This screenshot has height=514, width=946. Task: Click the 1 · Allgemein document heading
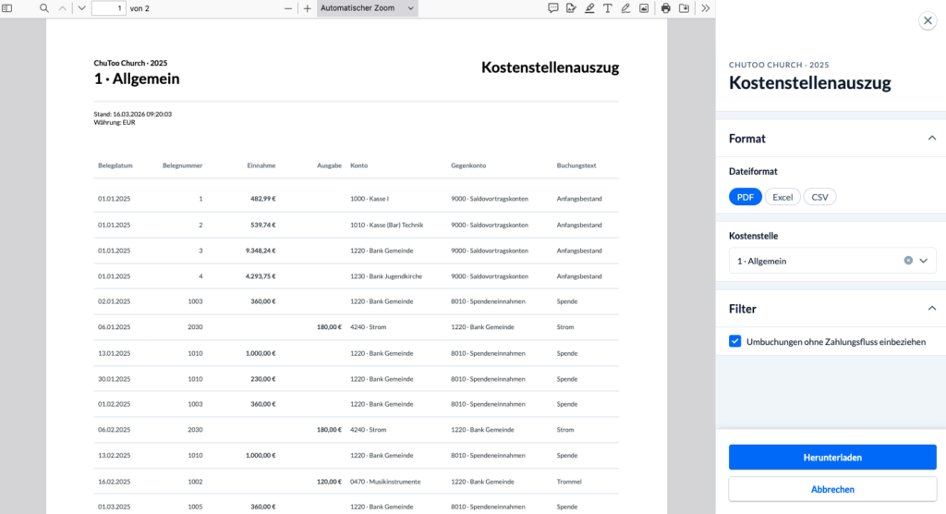[x=137, y=79]
